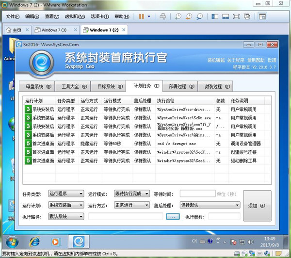
Task: Open the 善后处理 dropdown showing 保持默认
Action: click(210, 205)
